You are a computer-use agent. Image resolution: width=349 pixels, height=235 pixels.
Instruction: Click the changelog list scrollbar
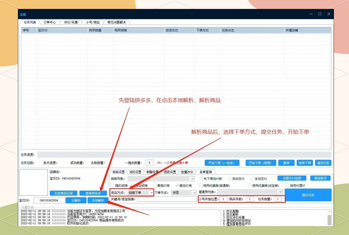coord(329,218)
